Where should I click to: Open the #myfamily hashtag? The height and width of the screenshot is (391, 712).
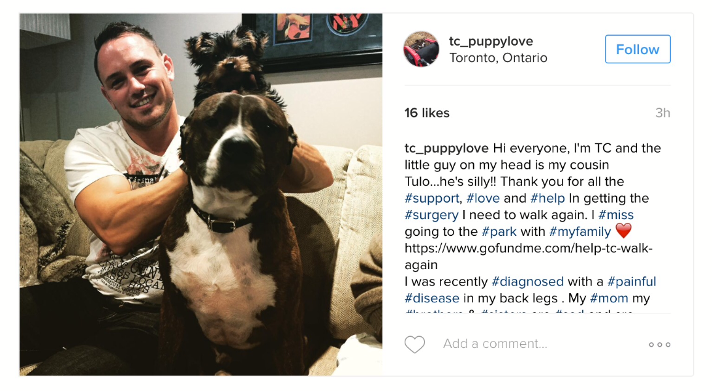[x=580, y=232]
